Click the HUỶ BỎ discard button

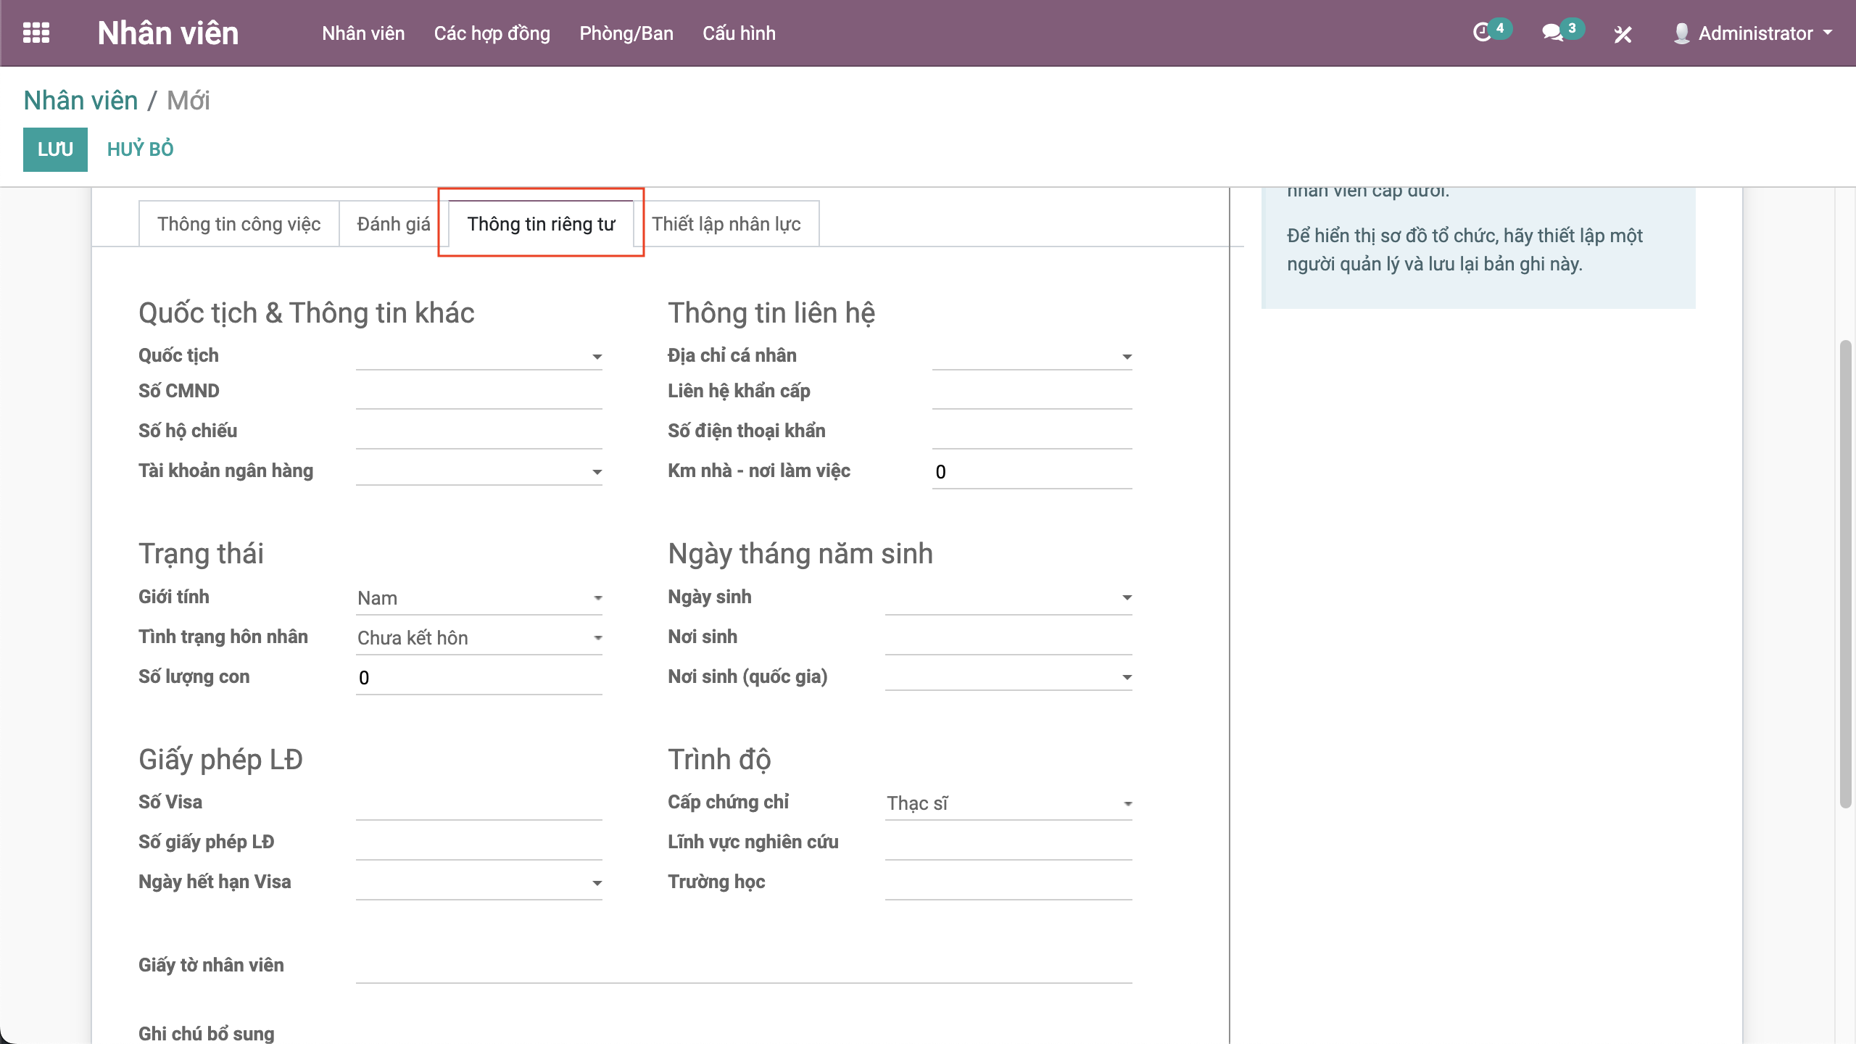[x=140, y=149]
